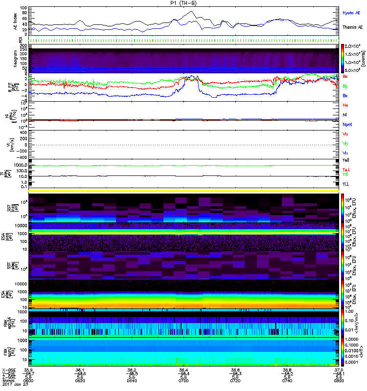Click the green "Ti∥" temperature legend label

pyautogui.click(x=345, y=174)
